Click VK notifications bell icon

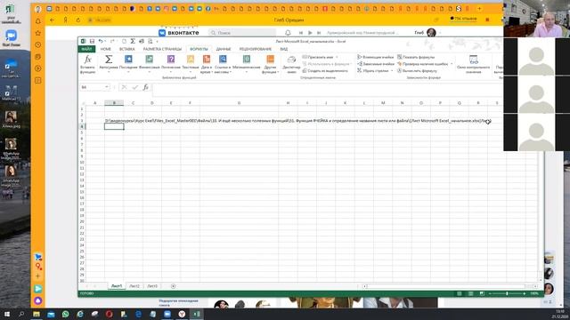(x=288, y=33)
